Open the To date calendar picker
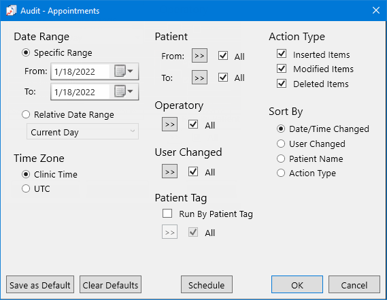This screenshot has width=387, height=300. tap(124, 91)
